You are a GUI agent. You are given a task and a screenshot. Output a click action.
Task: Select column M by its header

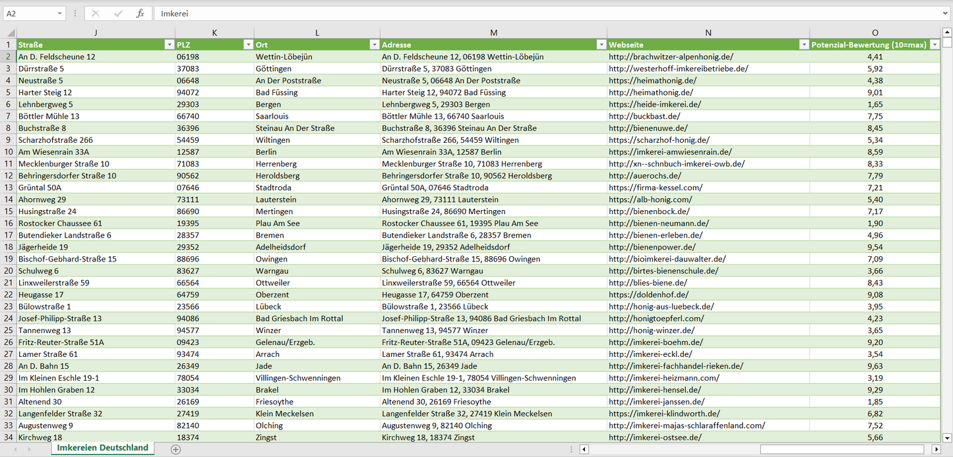click(x=493, y=33)
